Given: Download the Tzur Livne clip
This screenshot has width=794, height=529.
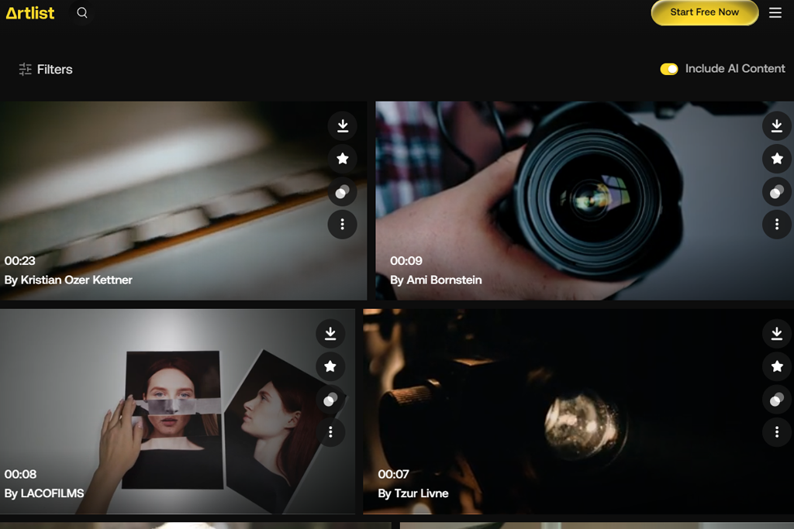Looking at the screenshot, I should (x=777, y=333).
